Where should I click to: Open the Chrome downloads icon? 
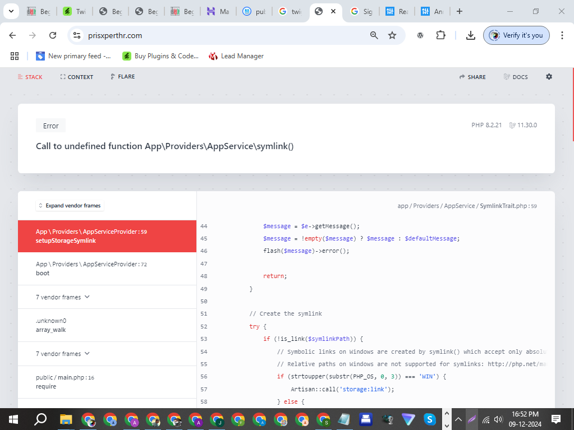click(x=470, y=35)
